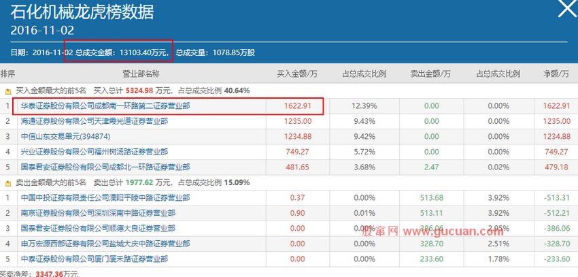Click the 买入金额/万 column header
This screenshot has width=578, height=277.
[297, 74]
